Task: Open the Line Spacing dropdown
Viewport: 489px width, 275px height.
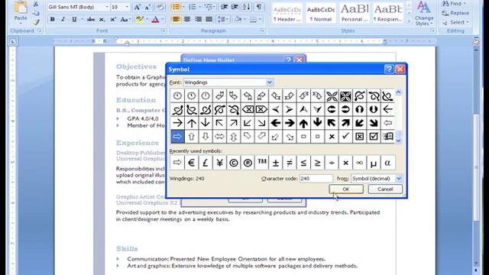Action: coord(222,19)
